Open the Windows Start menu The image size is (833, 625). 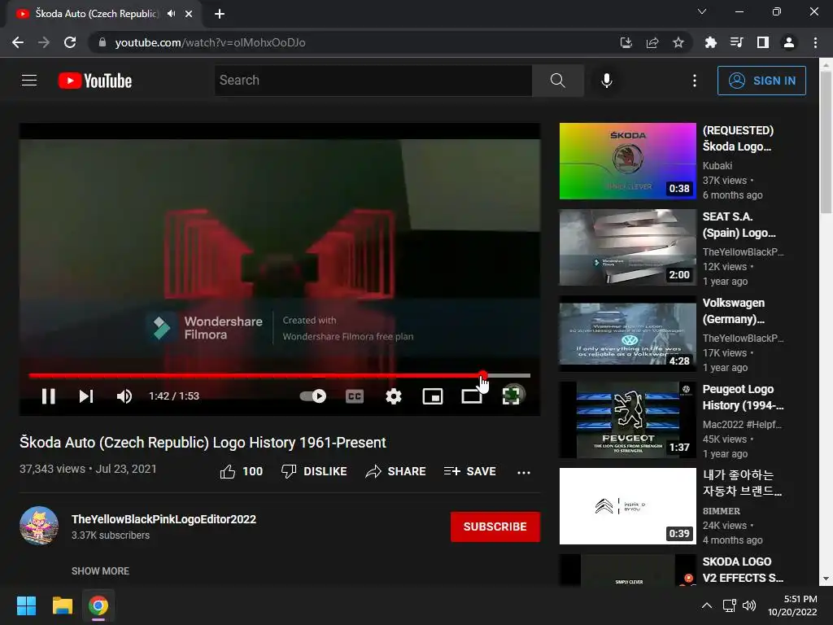coord(26,605)
